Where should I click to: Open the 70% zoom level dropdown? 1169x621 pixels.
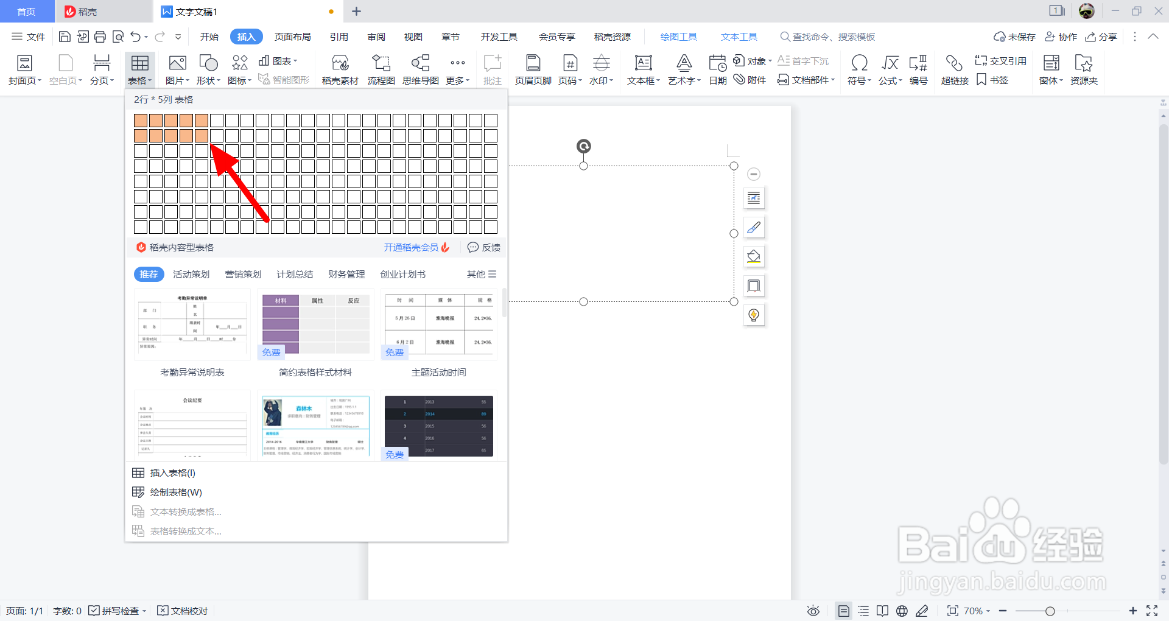click(x=977, y=611)
